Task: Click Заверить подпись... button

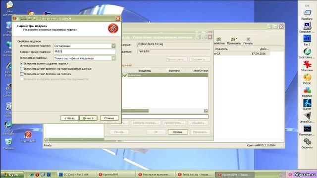Action: [146, 123]
